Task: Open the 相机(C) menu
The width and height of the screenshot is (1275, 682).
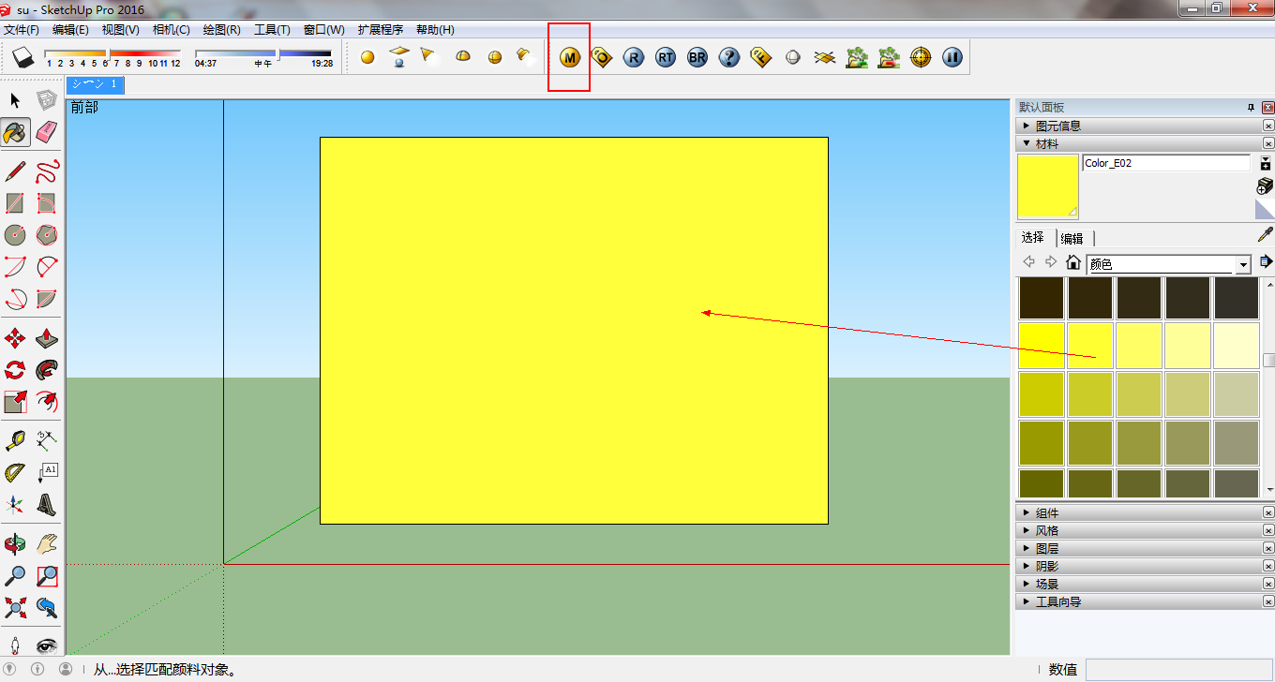Action: [x=172, y=30]
